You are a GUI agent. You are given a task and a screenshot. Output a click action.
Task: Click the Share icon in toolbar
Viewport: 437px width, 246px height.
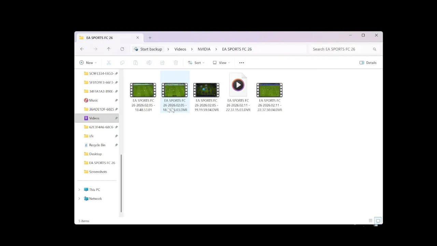pos(162,63)
